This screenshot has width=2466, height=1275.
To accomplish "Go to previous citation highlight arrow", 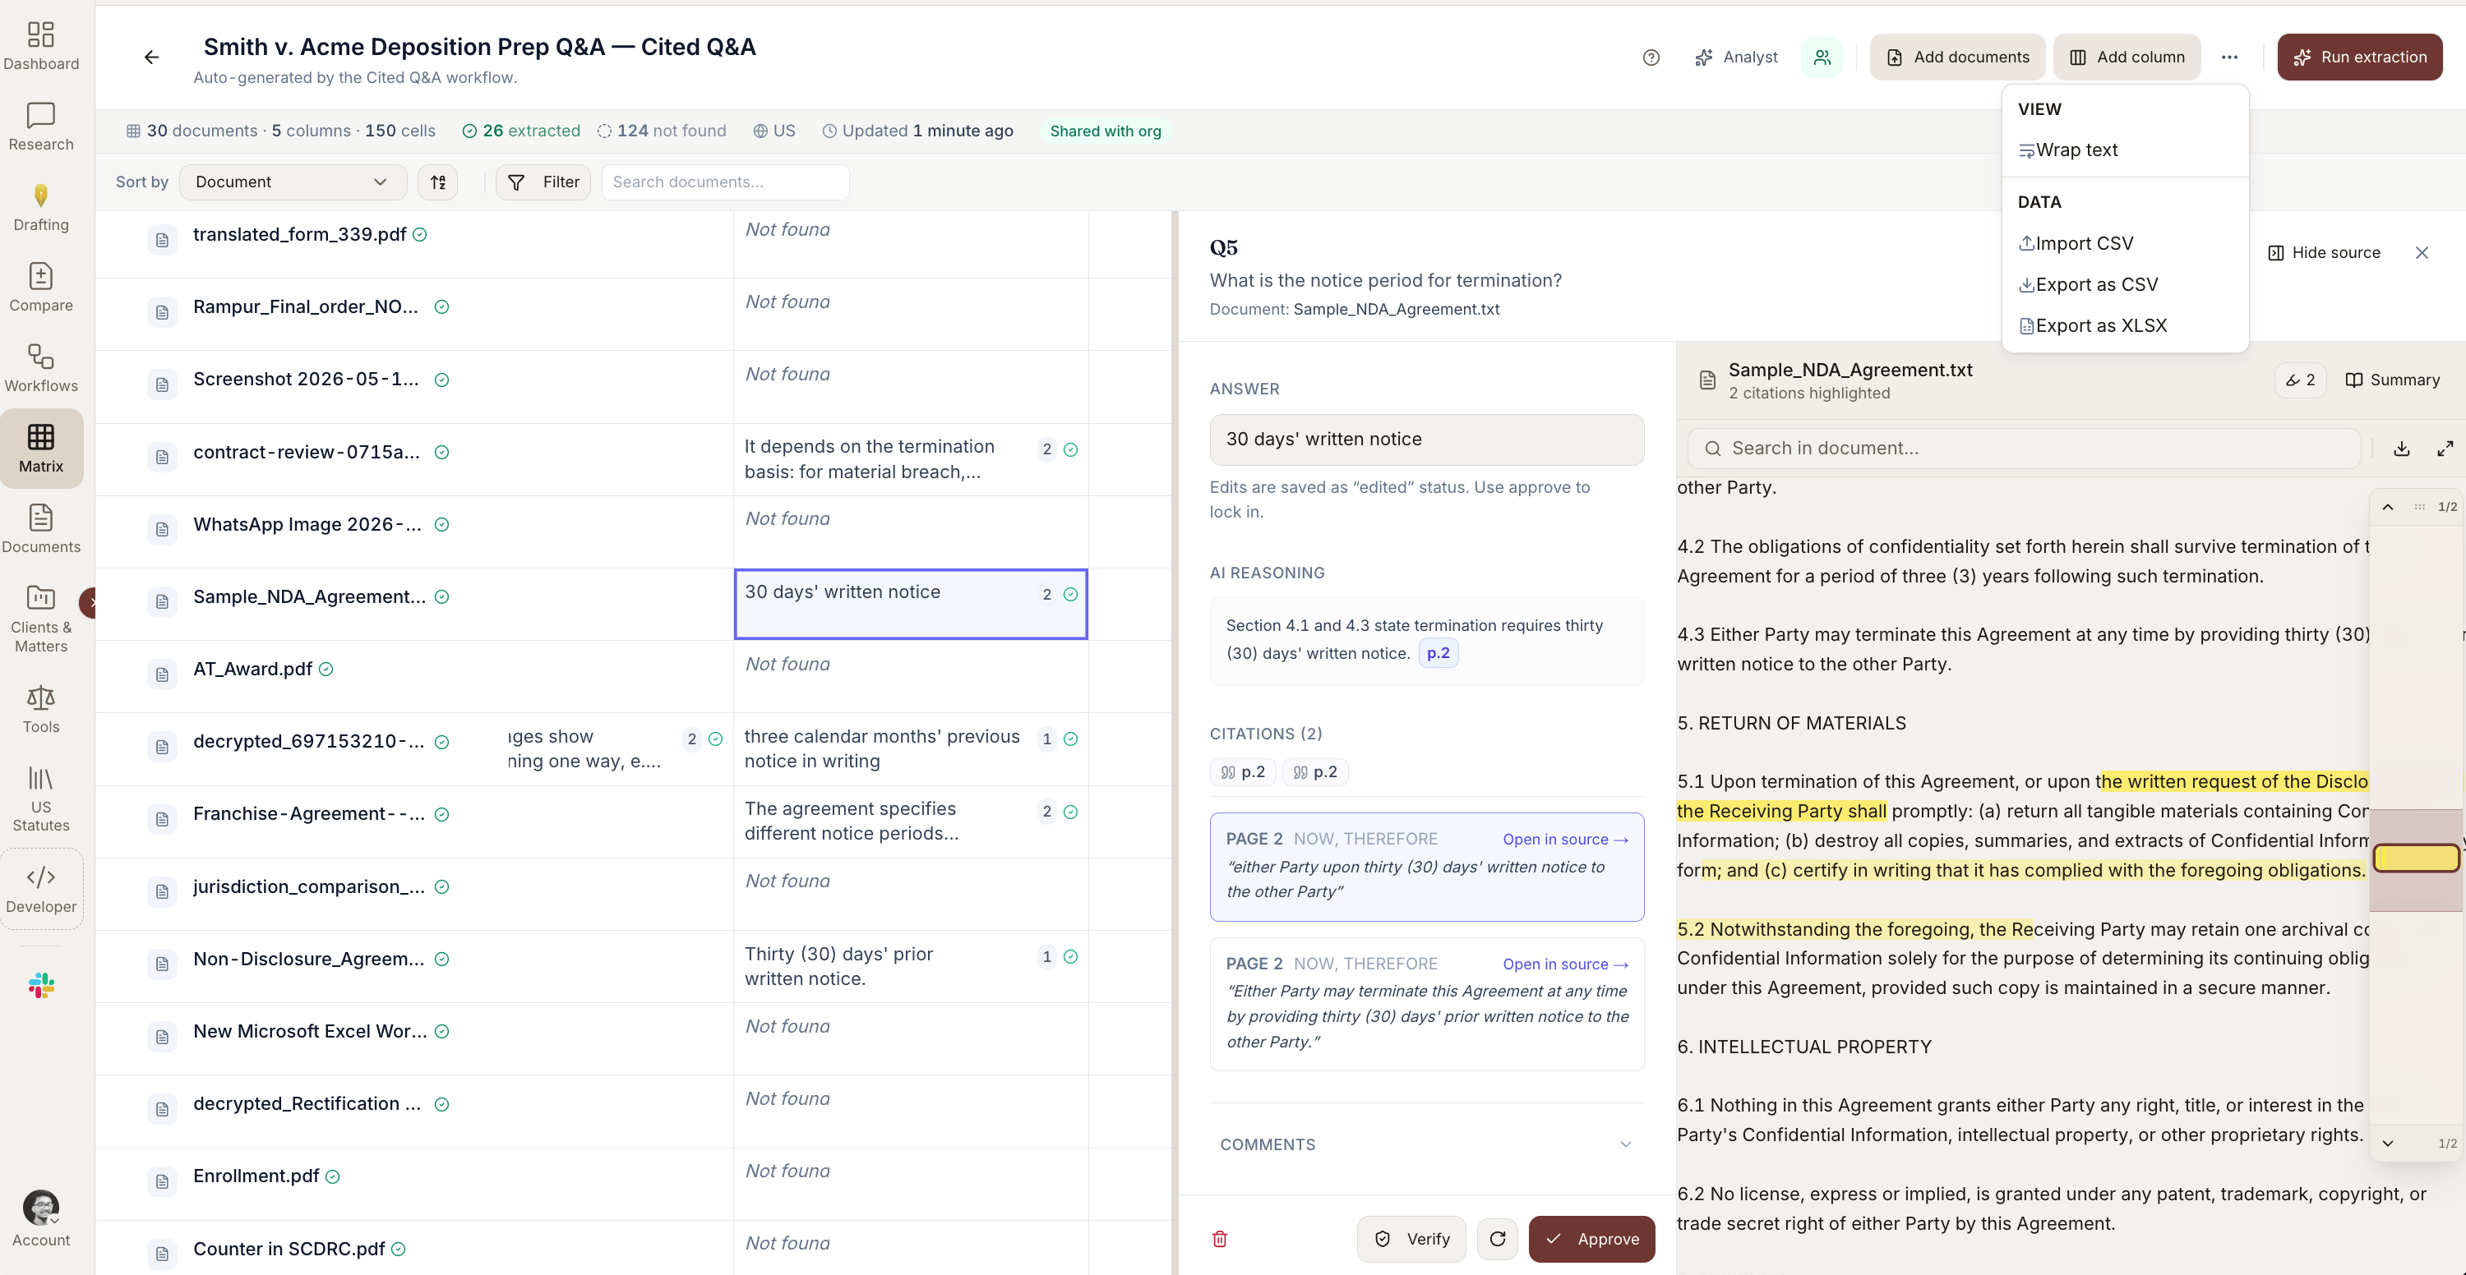I will pos(2388,507).
